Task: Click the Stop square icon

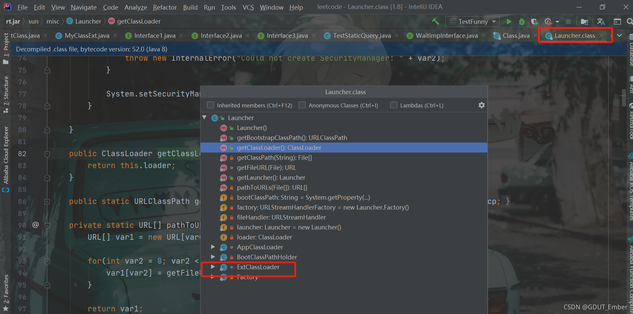Action: tap(568, 22)
